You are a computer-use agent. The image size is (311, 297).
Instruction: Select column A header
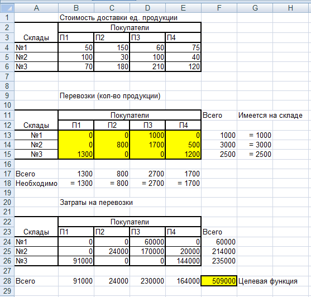[36, 8]
